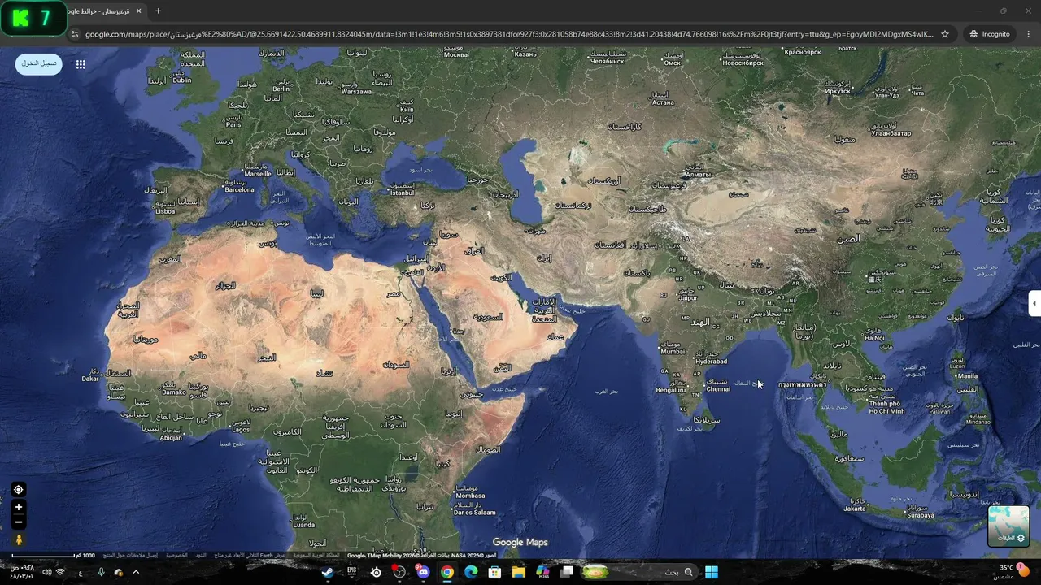
Task: Expand the collapsed side panel arrow
Action: [1034, 303]
